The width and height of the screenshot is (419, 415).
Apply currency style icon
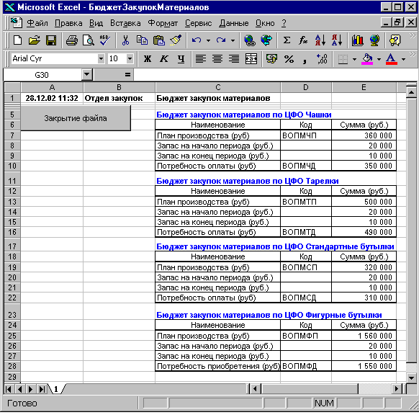click(x=271, y=58)
